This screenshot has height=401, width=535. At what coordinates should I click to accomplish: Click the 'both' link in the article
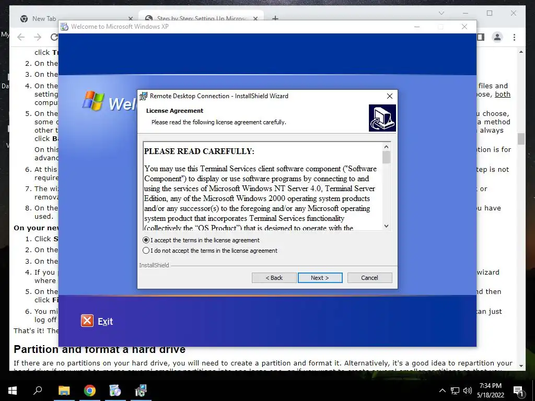coord(503,95)
